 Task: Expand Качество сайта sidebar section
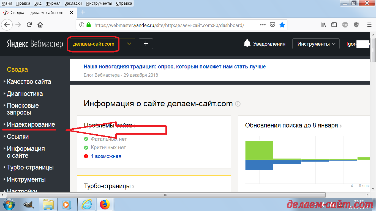click(29, 82)
